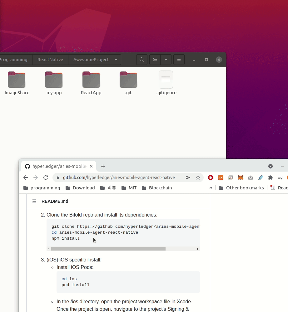Open README table of contents icon
The height and width of the screenshot is (312, 288).
tap(34, 201)
